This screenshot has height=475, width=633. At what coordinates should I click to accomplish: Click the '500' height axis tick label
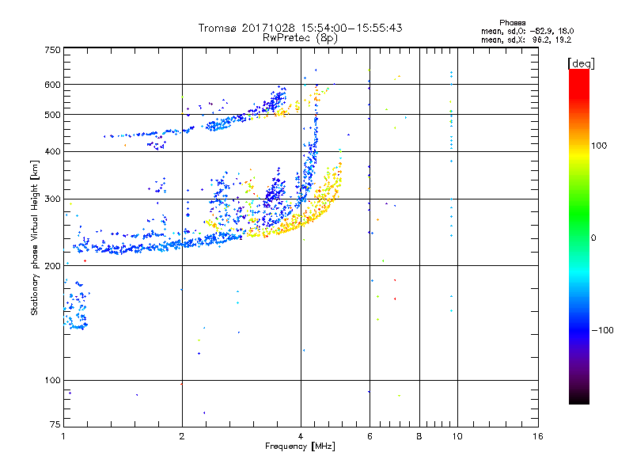pyautogui.click(x=52, y=115)
